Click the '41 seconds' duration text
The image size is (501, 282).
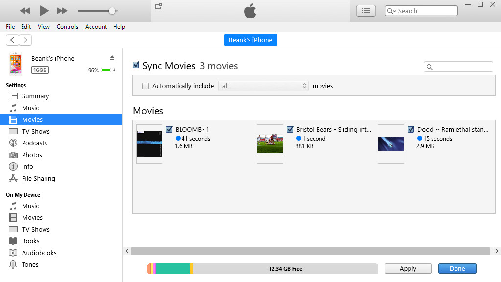point(196,139)
